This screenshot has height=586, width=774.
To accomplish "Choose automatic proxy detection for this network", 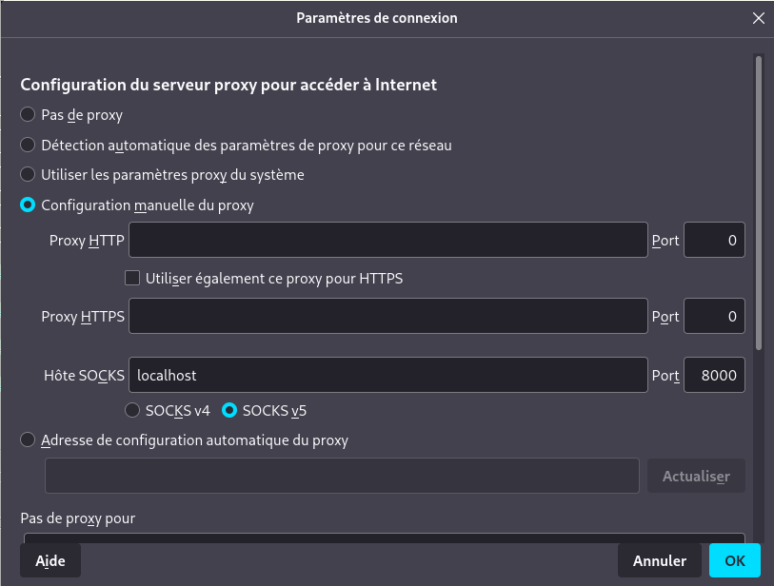I will [x=29, y=146].
